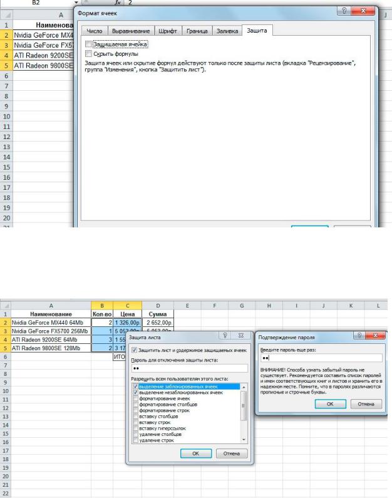Screen dimensions: 392x498
Task: Select cell with 1 326,00р.
Action: pos(127,323)
